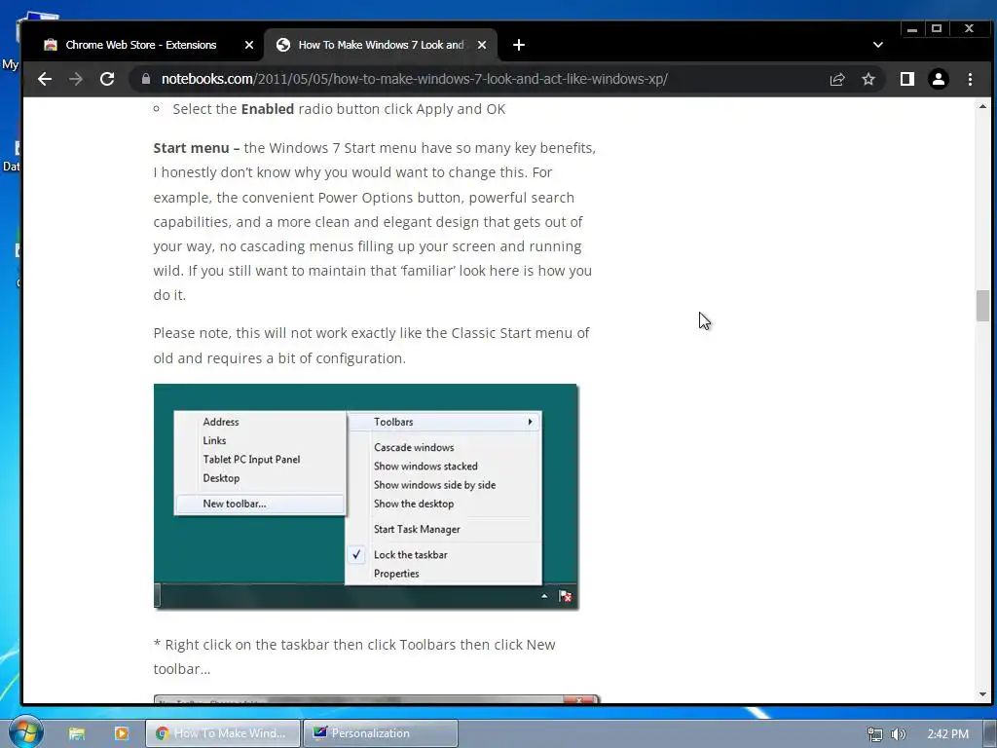The image size is (997, 748).
Task: Close the Chrome Web Store tab
Action: pos(249,45)
